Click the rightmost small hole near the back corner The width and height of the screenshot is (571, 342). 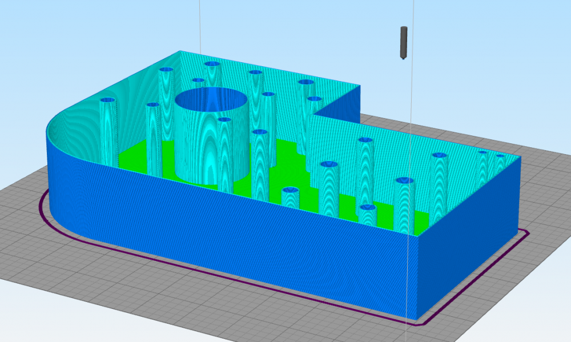tap(500, 156)
